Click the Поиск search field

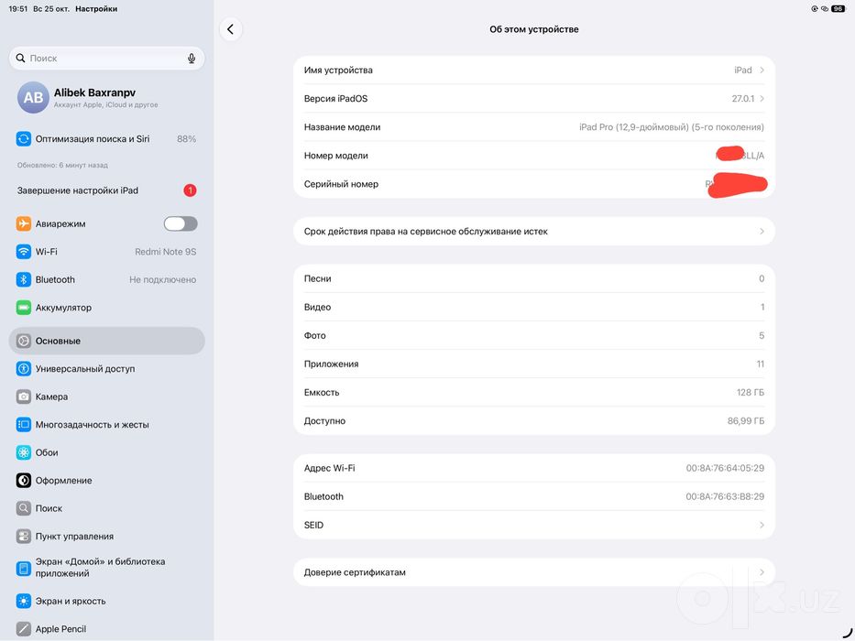(107, 59)
